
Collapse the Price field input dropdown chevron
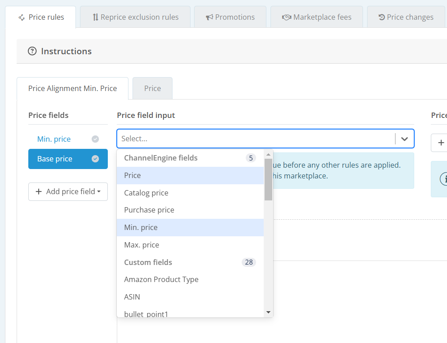click(x=404, y=139)
